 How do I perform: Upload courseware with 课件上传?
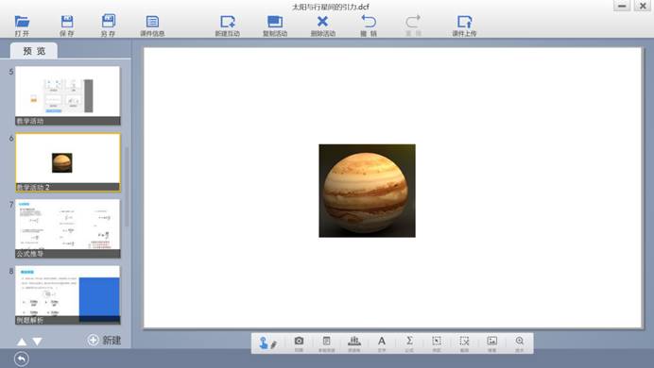[464, 25]
